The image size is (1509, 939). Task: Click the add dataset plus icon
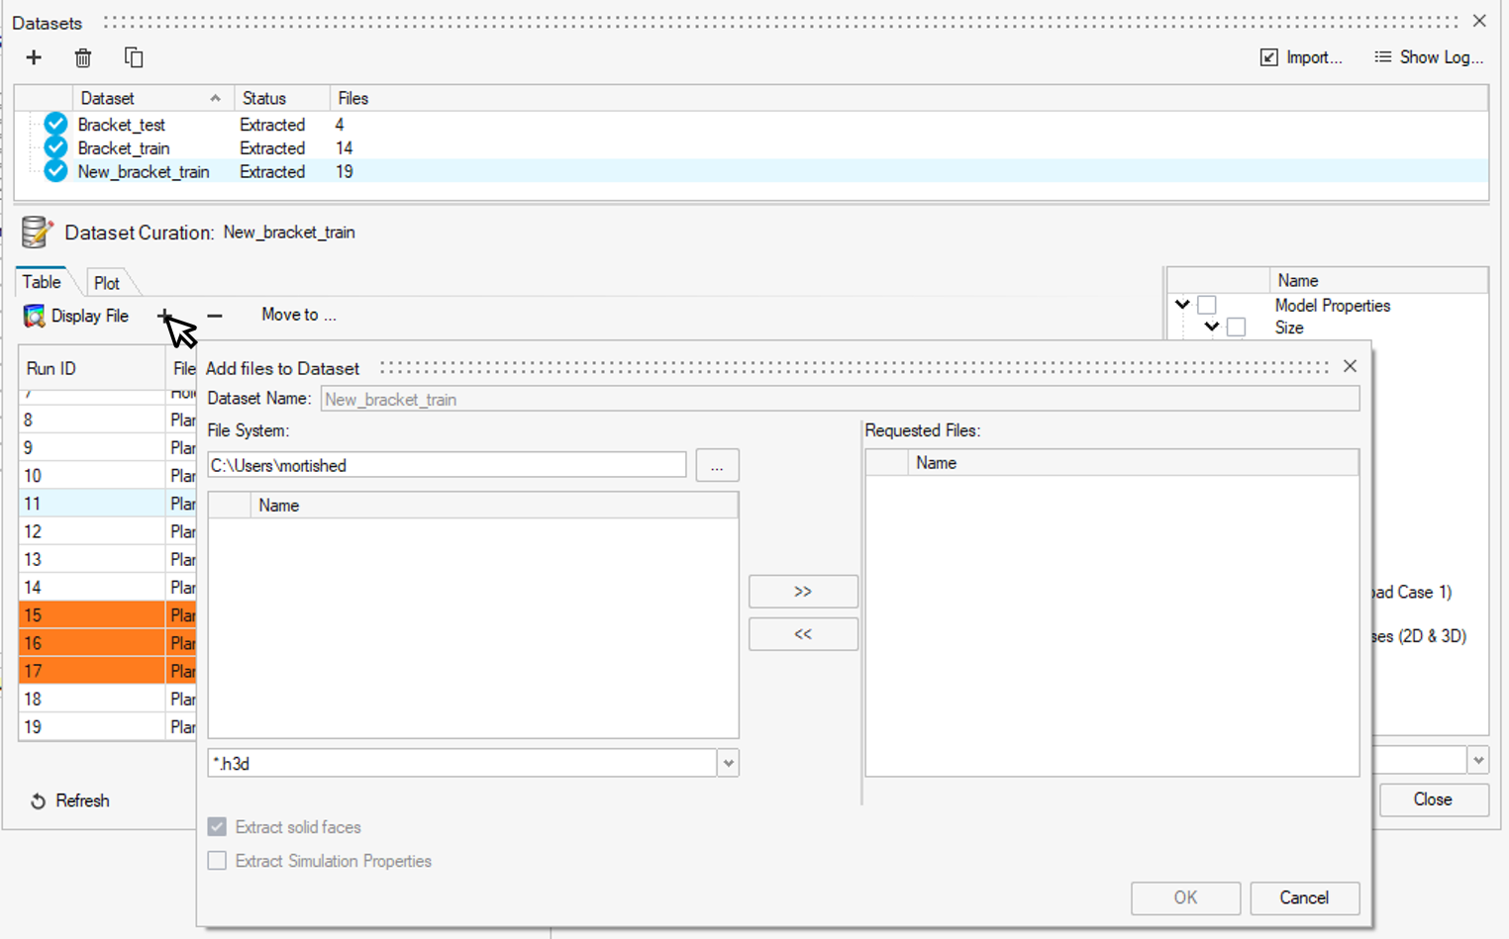click(x=34, y=57)
